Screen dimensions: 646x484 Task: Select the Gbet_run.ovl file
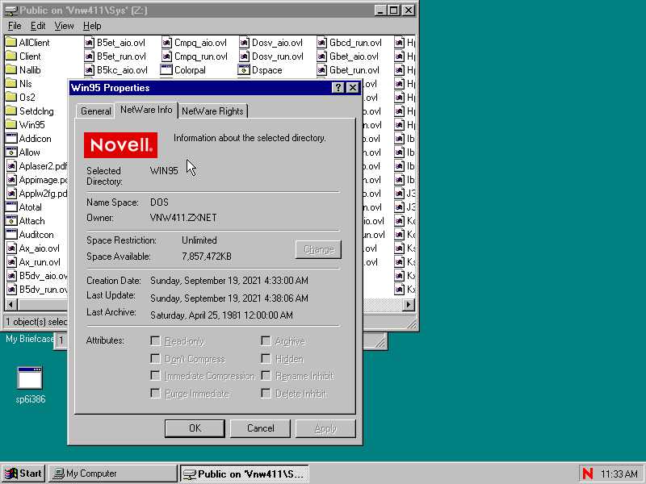[x=348, y=70]
